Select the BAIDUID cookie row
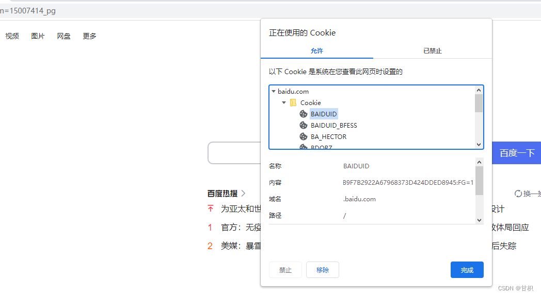541x296 pixels. pyautogui.click(x=324, y=114)
